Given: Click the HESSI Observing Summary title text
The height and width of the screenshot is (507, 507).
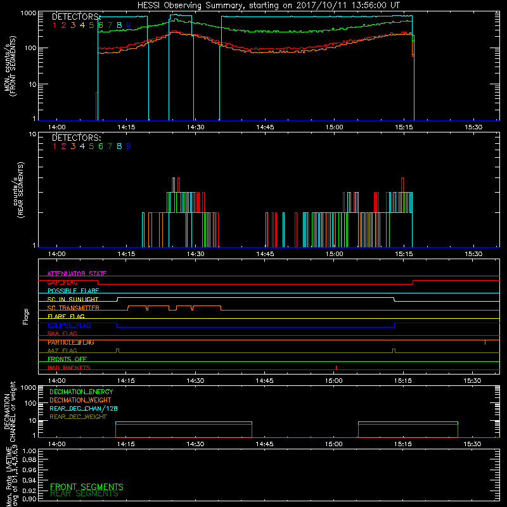Looking at the screenshot, I should 268,6.
